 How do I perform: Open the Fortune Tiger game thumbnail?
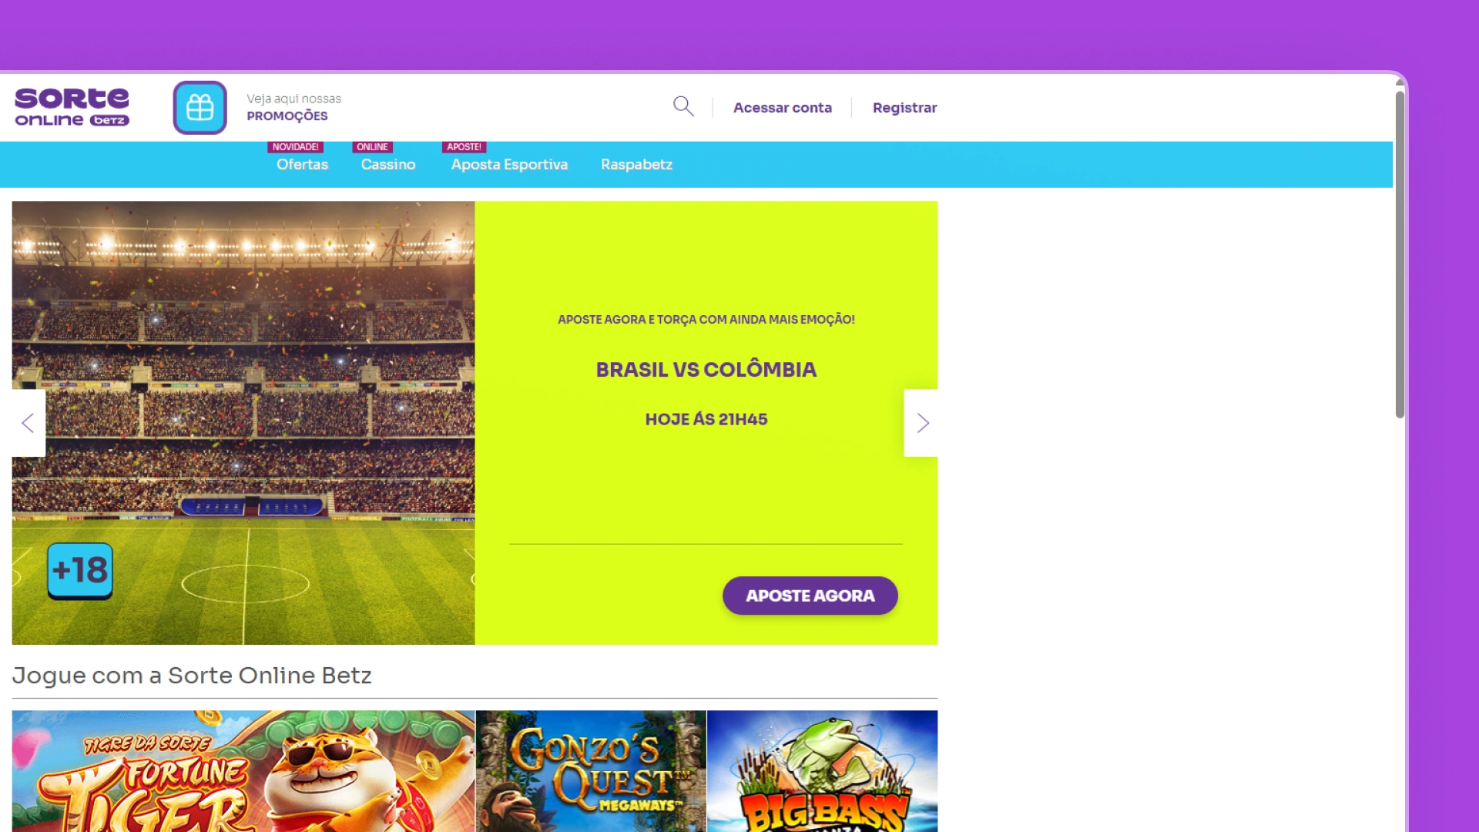pyautogui.click(x=243, y=771)
